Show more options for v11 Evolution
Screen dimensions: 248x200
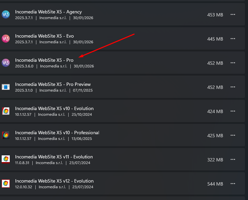pos(233,160)
